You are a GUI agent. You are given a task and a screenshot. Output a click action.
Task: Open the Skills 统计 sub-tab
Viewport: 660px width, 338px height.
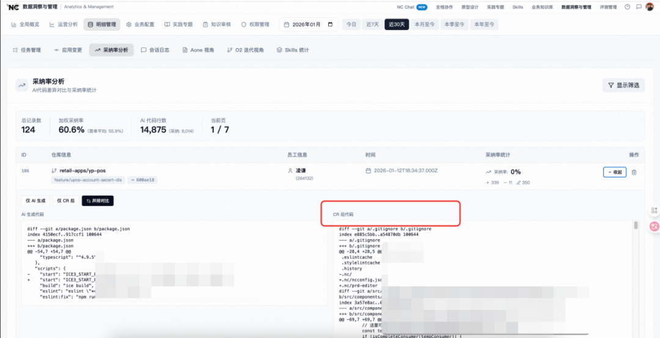coord(293,50)
